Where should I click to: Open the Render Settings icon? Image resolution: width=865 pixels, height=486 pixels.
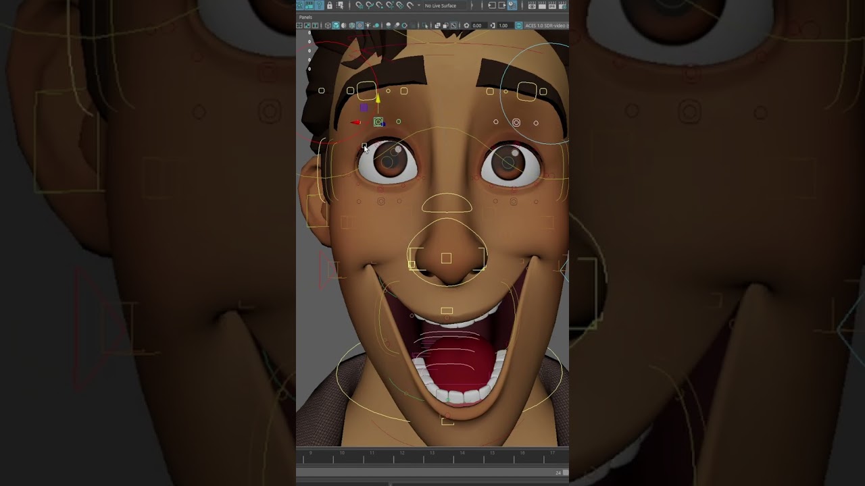(562, 5)
